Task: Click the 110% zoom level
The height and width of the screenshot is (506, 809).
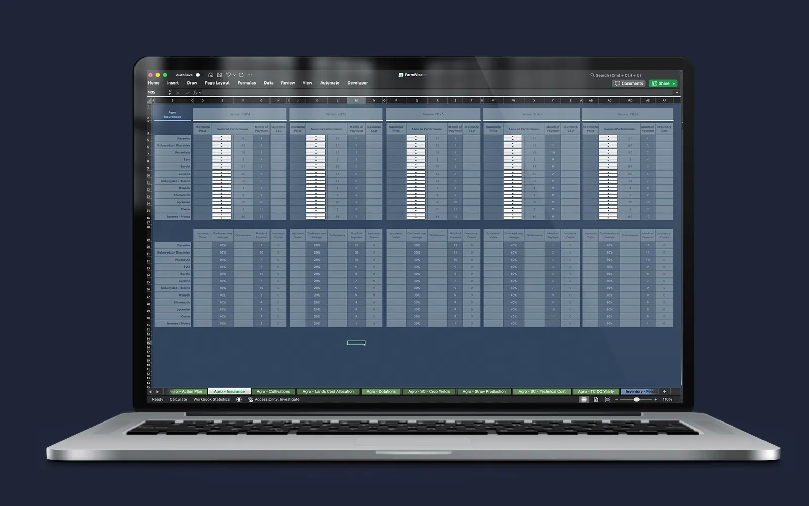Action: pyautogui.click(x=667, y=399)
